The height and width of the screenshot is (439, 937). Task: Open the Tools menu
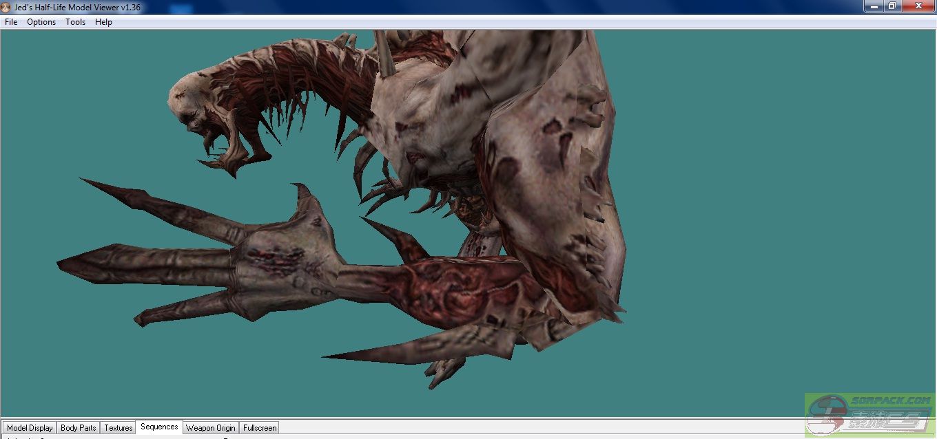[75, 22]
